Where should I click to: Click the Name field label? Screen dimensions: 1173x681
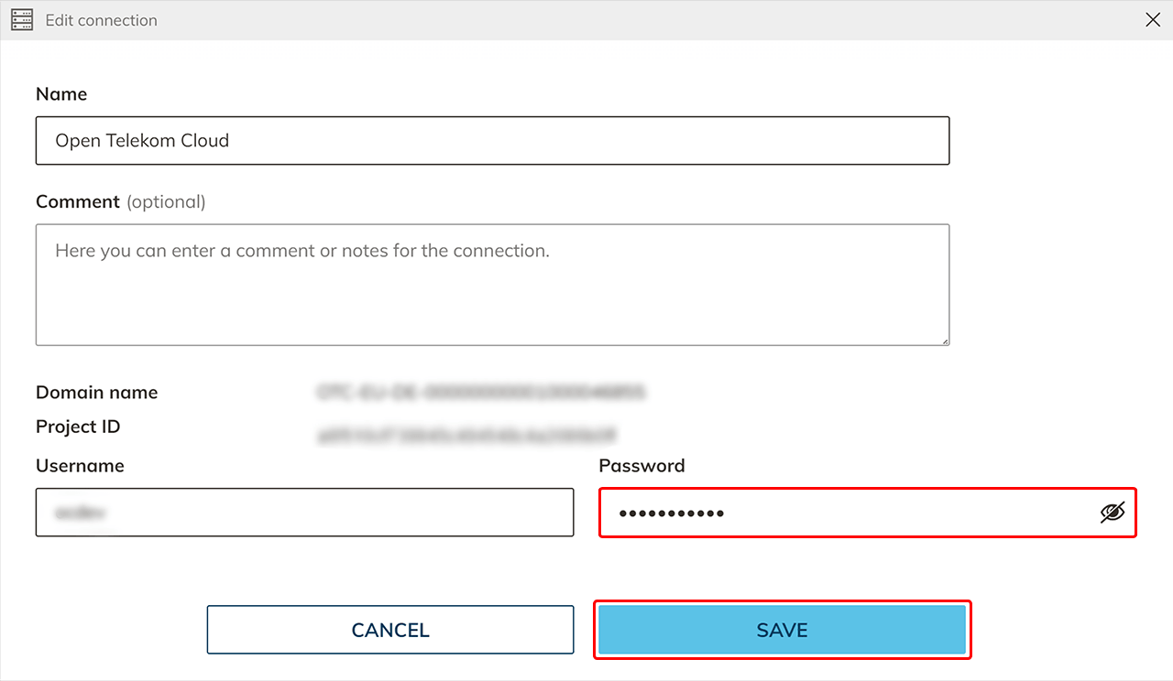[x=61, y=94]
